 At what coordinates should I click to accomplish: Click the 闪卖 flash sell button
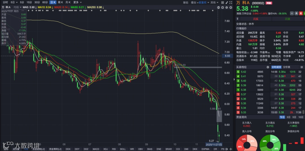(287, 19)
